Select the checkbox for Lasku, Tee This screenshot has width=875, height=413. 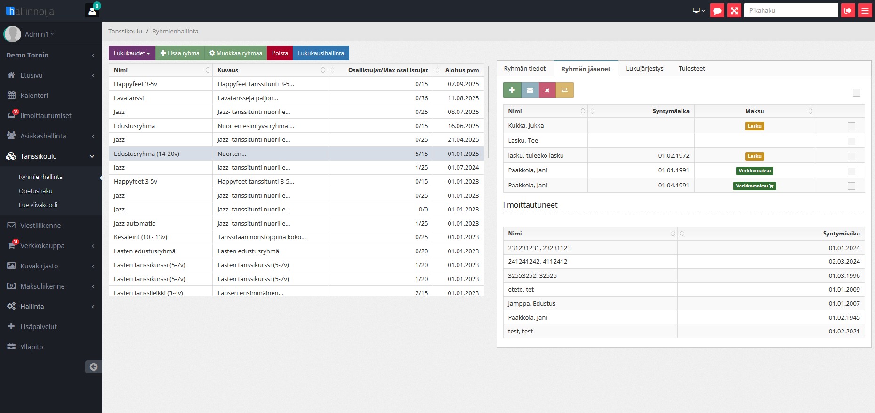point(851,141)
